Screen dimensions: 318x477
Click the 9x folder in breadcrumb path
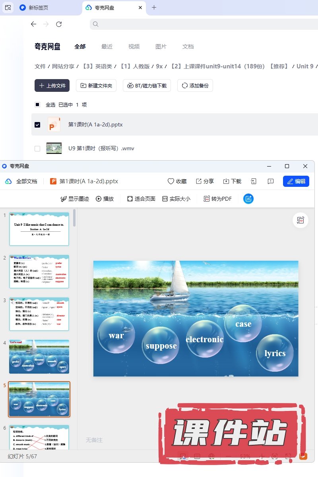point(159,66)
